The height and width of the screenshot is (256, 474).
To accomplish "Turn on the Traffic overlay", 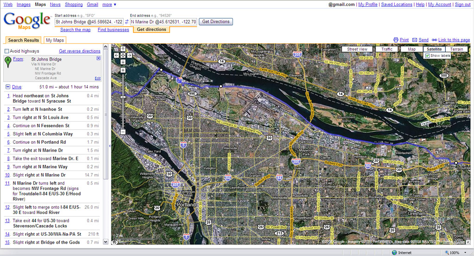I will click(387, 49).
